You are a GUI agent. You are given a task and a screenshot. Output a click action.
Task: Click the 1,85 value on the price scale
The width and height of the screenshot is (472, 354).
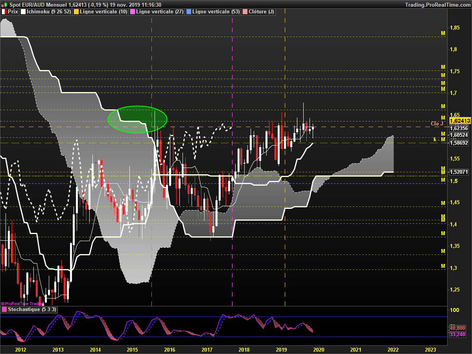[x=455, y=28]
